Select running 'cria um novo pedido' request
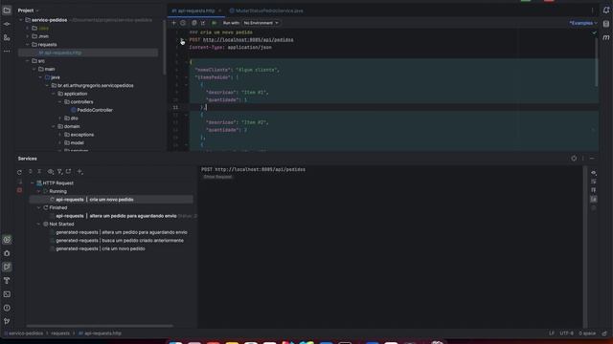This screenshot has width=613, height=344. coord(111,200)
